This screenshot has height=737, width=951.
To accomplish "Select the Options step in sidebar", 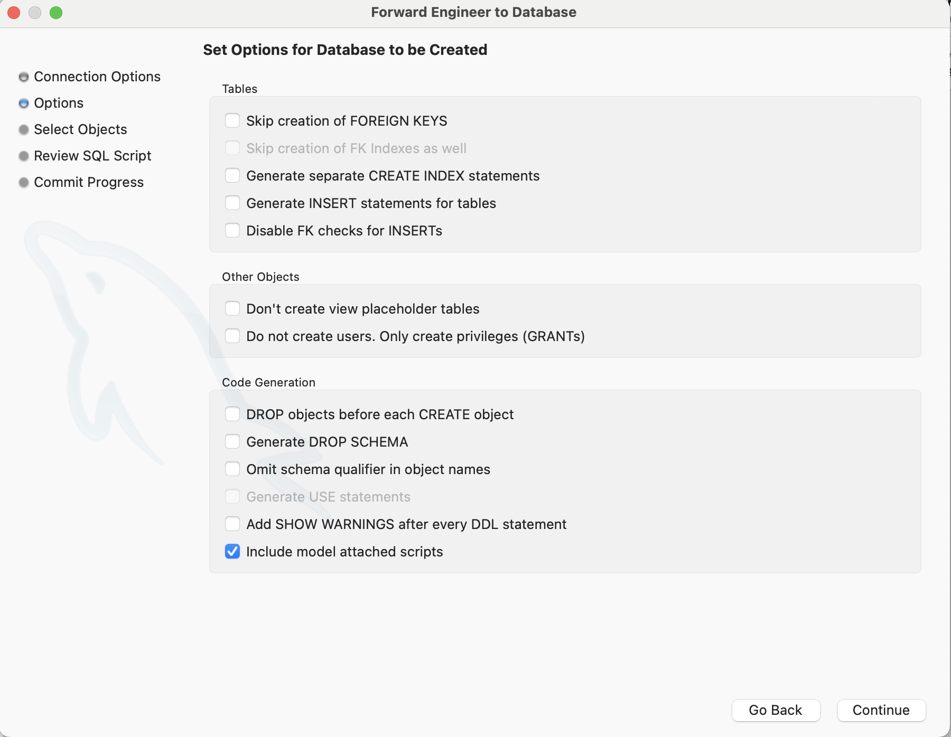I will (x=59, y=103).
